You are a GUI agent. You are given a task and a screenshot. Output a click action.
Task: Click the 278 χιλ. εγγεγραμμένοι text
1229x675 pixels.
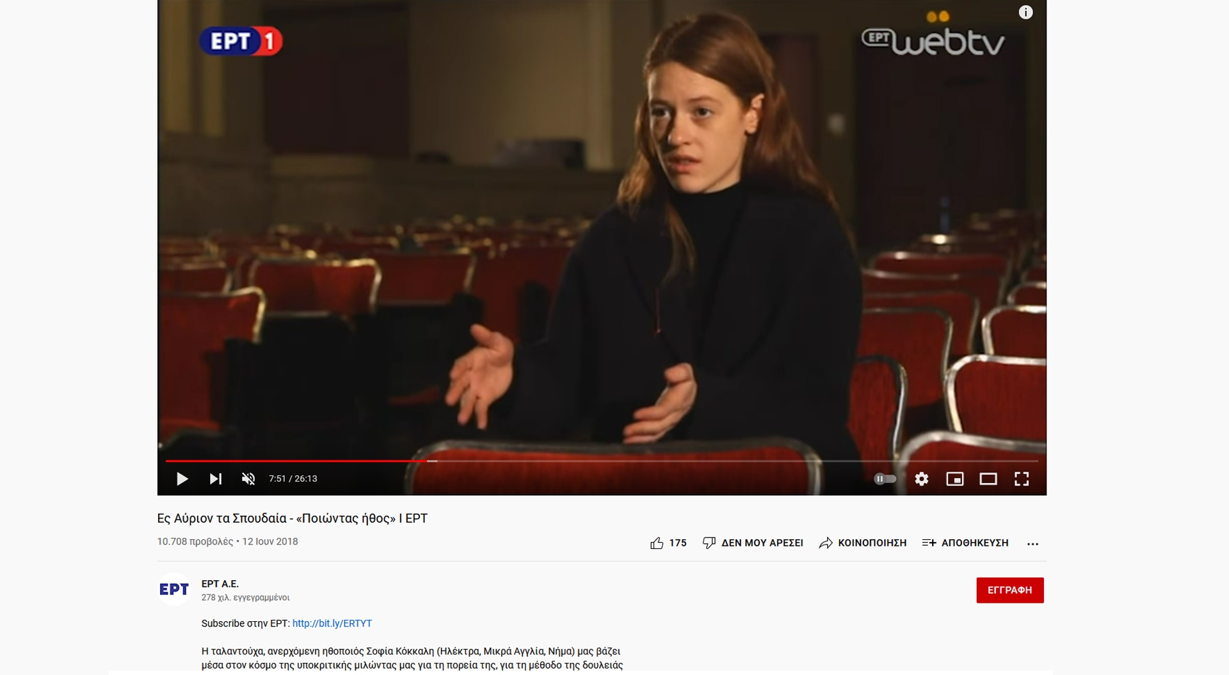(245, 598)
